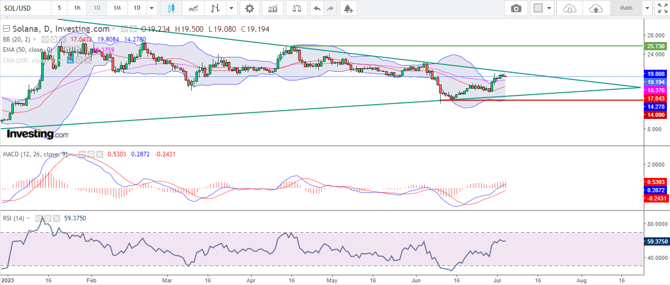Screen dimensions: 670x285
Task: Open the Solana series title dropdown arrow
Action: tap(114, 29)
